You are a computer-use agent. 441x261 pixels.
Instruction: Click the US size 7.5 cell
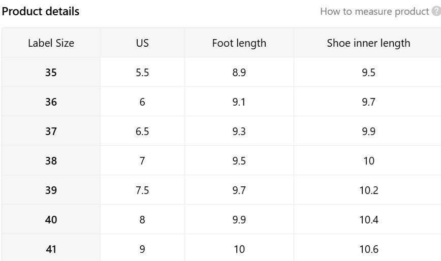pos(142,190)
